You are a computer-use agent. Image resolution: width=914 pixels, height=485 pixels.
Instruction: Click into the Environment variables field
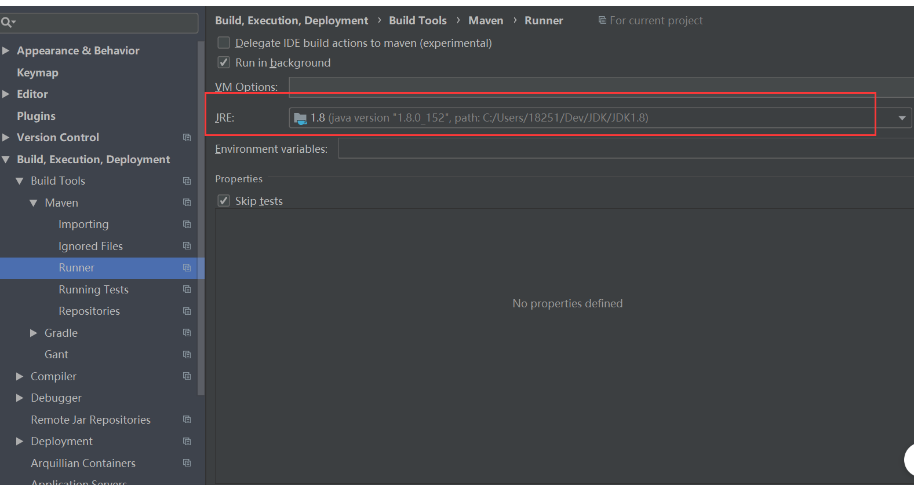[x=626, y=149]
